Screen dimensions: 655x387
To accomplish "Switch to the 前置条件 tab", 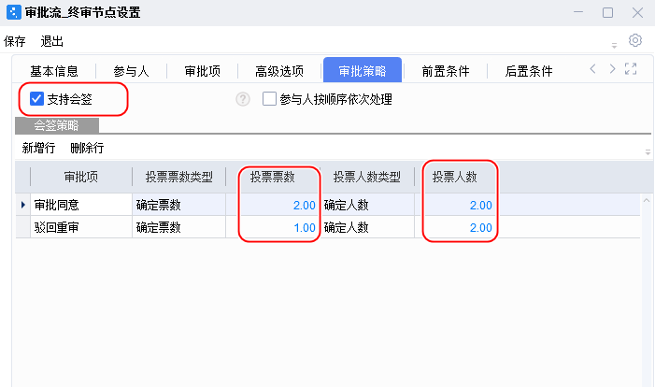I will tap(445, 71).
